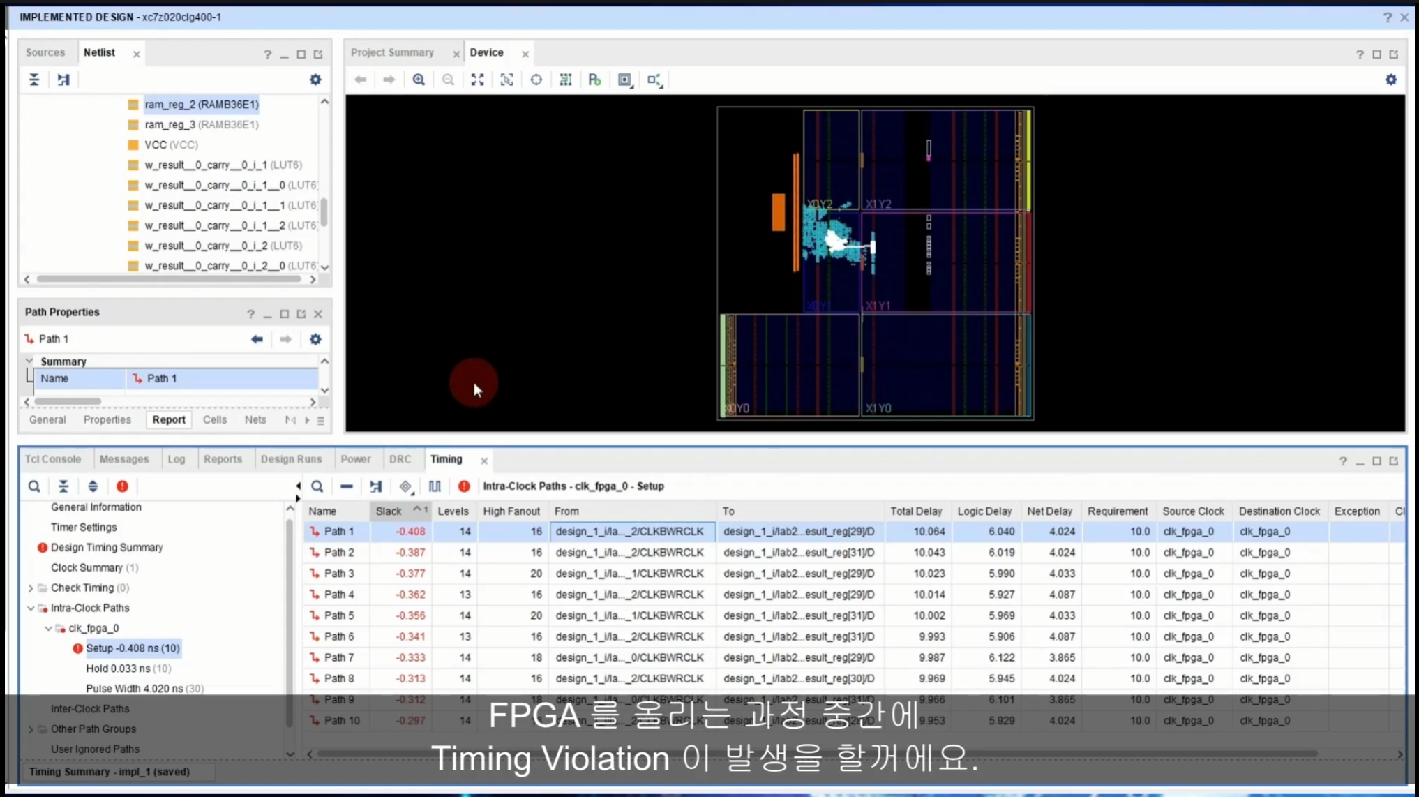This screenshot has width=1419, height=799.
Task: Open the Project Summary tab
Action: [x=392, y=52]
